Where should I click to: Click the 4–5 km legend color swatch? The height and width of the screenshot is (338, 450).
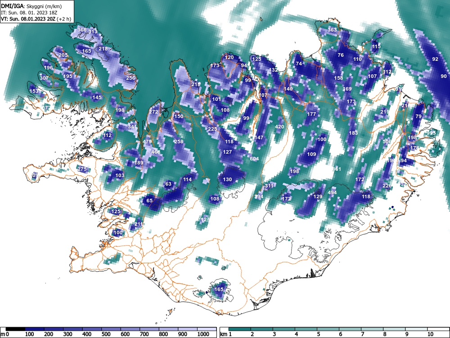[306, 329]
